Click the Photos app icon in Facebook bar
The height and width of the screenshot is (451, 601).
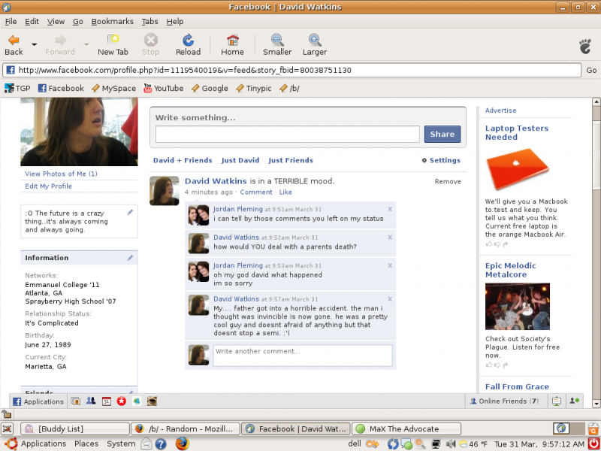76,401
